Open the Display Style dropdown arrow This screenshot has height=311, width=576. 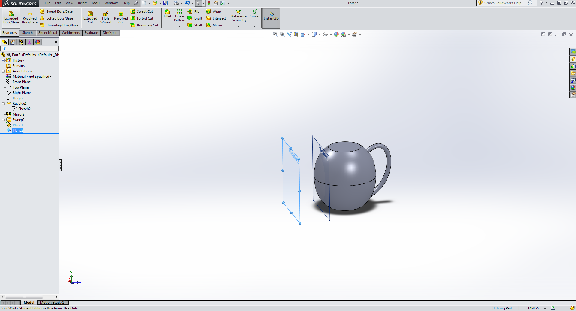point(320,35)
